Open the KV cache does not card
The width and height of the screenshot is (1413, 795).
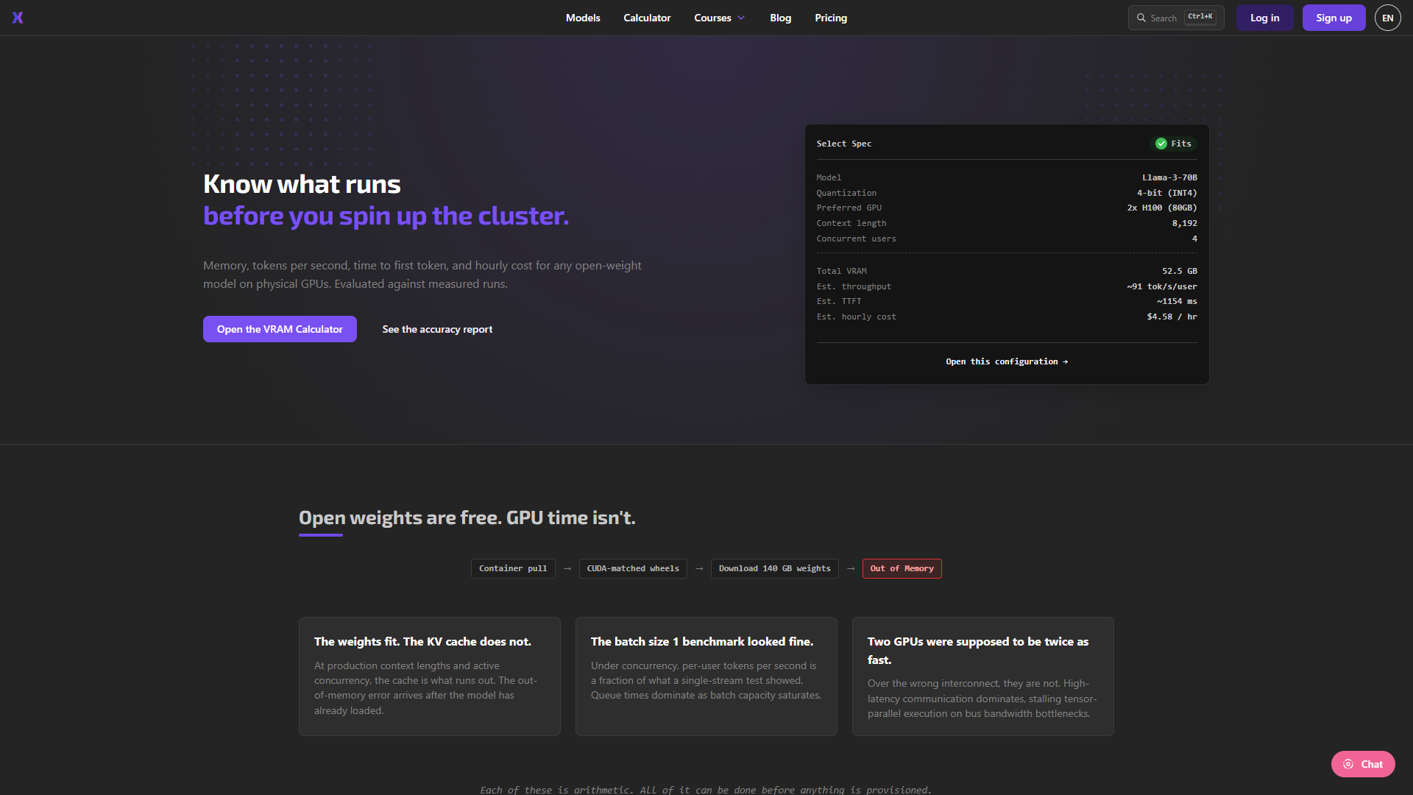pyautogui.click(x=430, y=676)
